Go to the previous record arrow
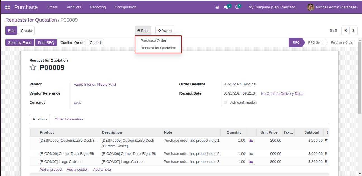362x176 pixels. [x=346, y=30]
